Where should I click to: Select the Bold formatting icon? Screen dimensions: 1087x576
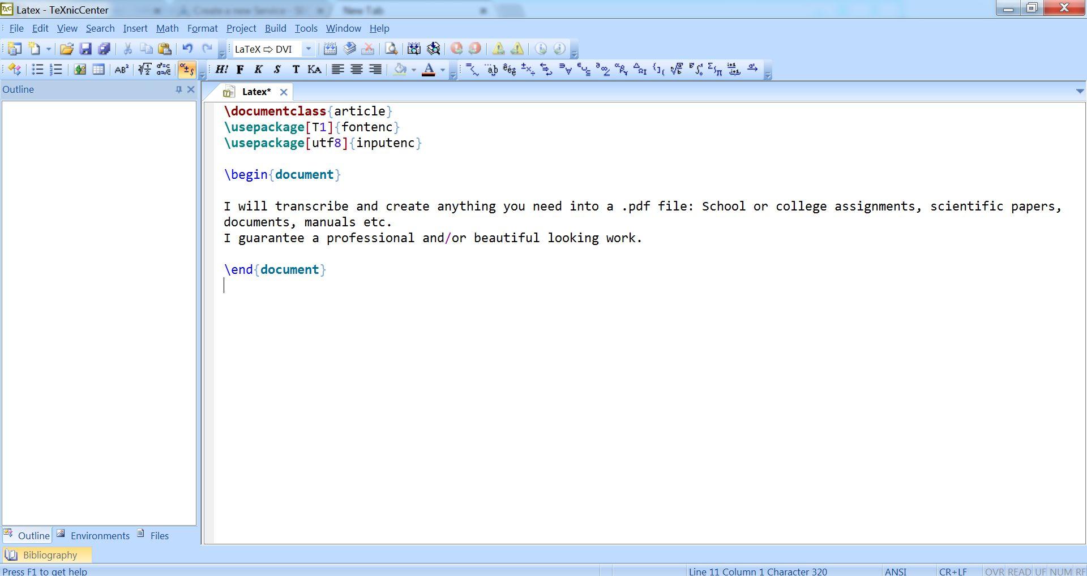[239, 69]
